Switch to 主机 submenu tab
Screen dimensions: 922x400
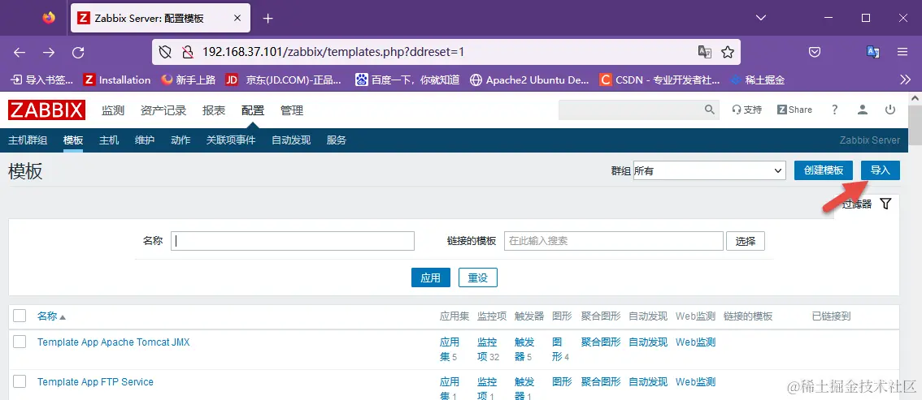[x=109, y=140]
